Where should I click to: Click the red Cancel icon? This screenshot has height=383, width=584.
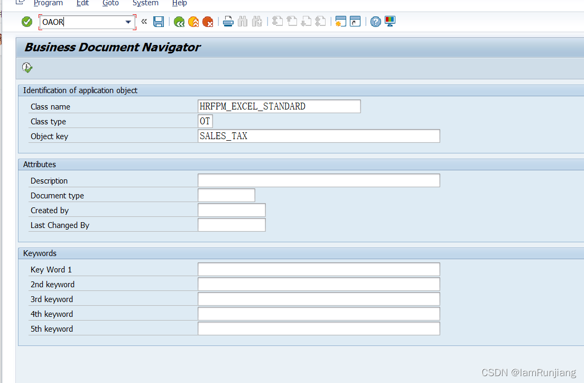click(208, 22)
